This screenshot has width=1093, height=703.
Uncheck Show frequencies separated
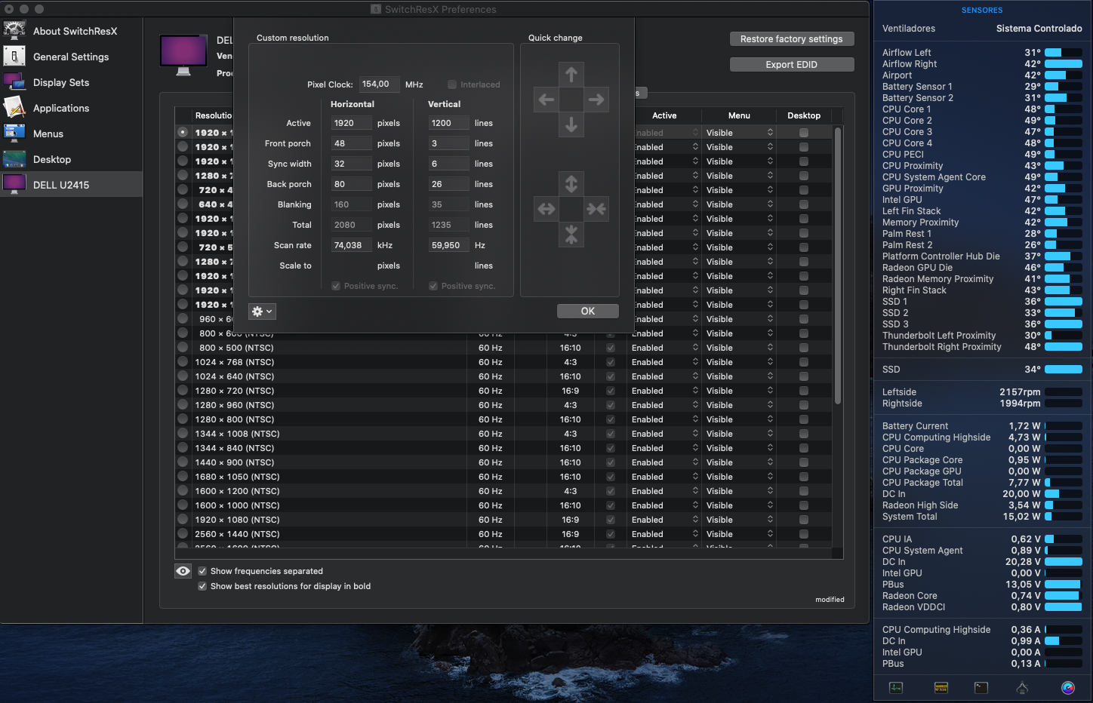[202, 571]
